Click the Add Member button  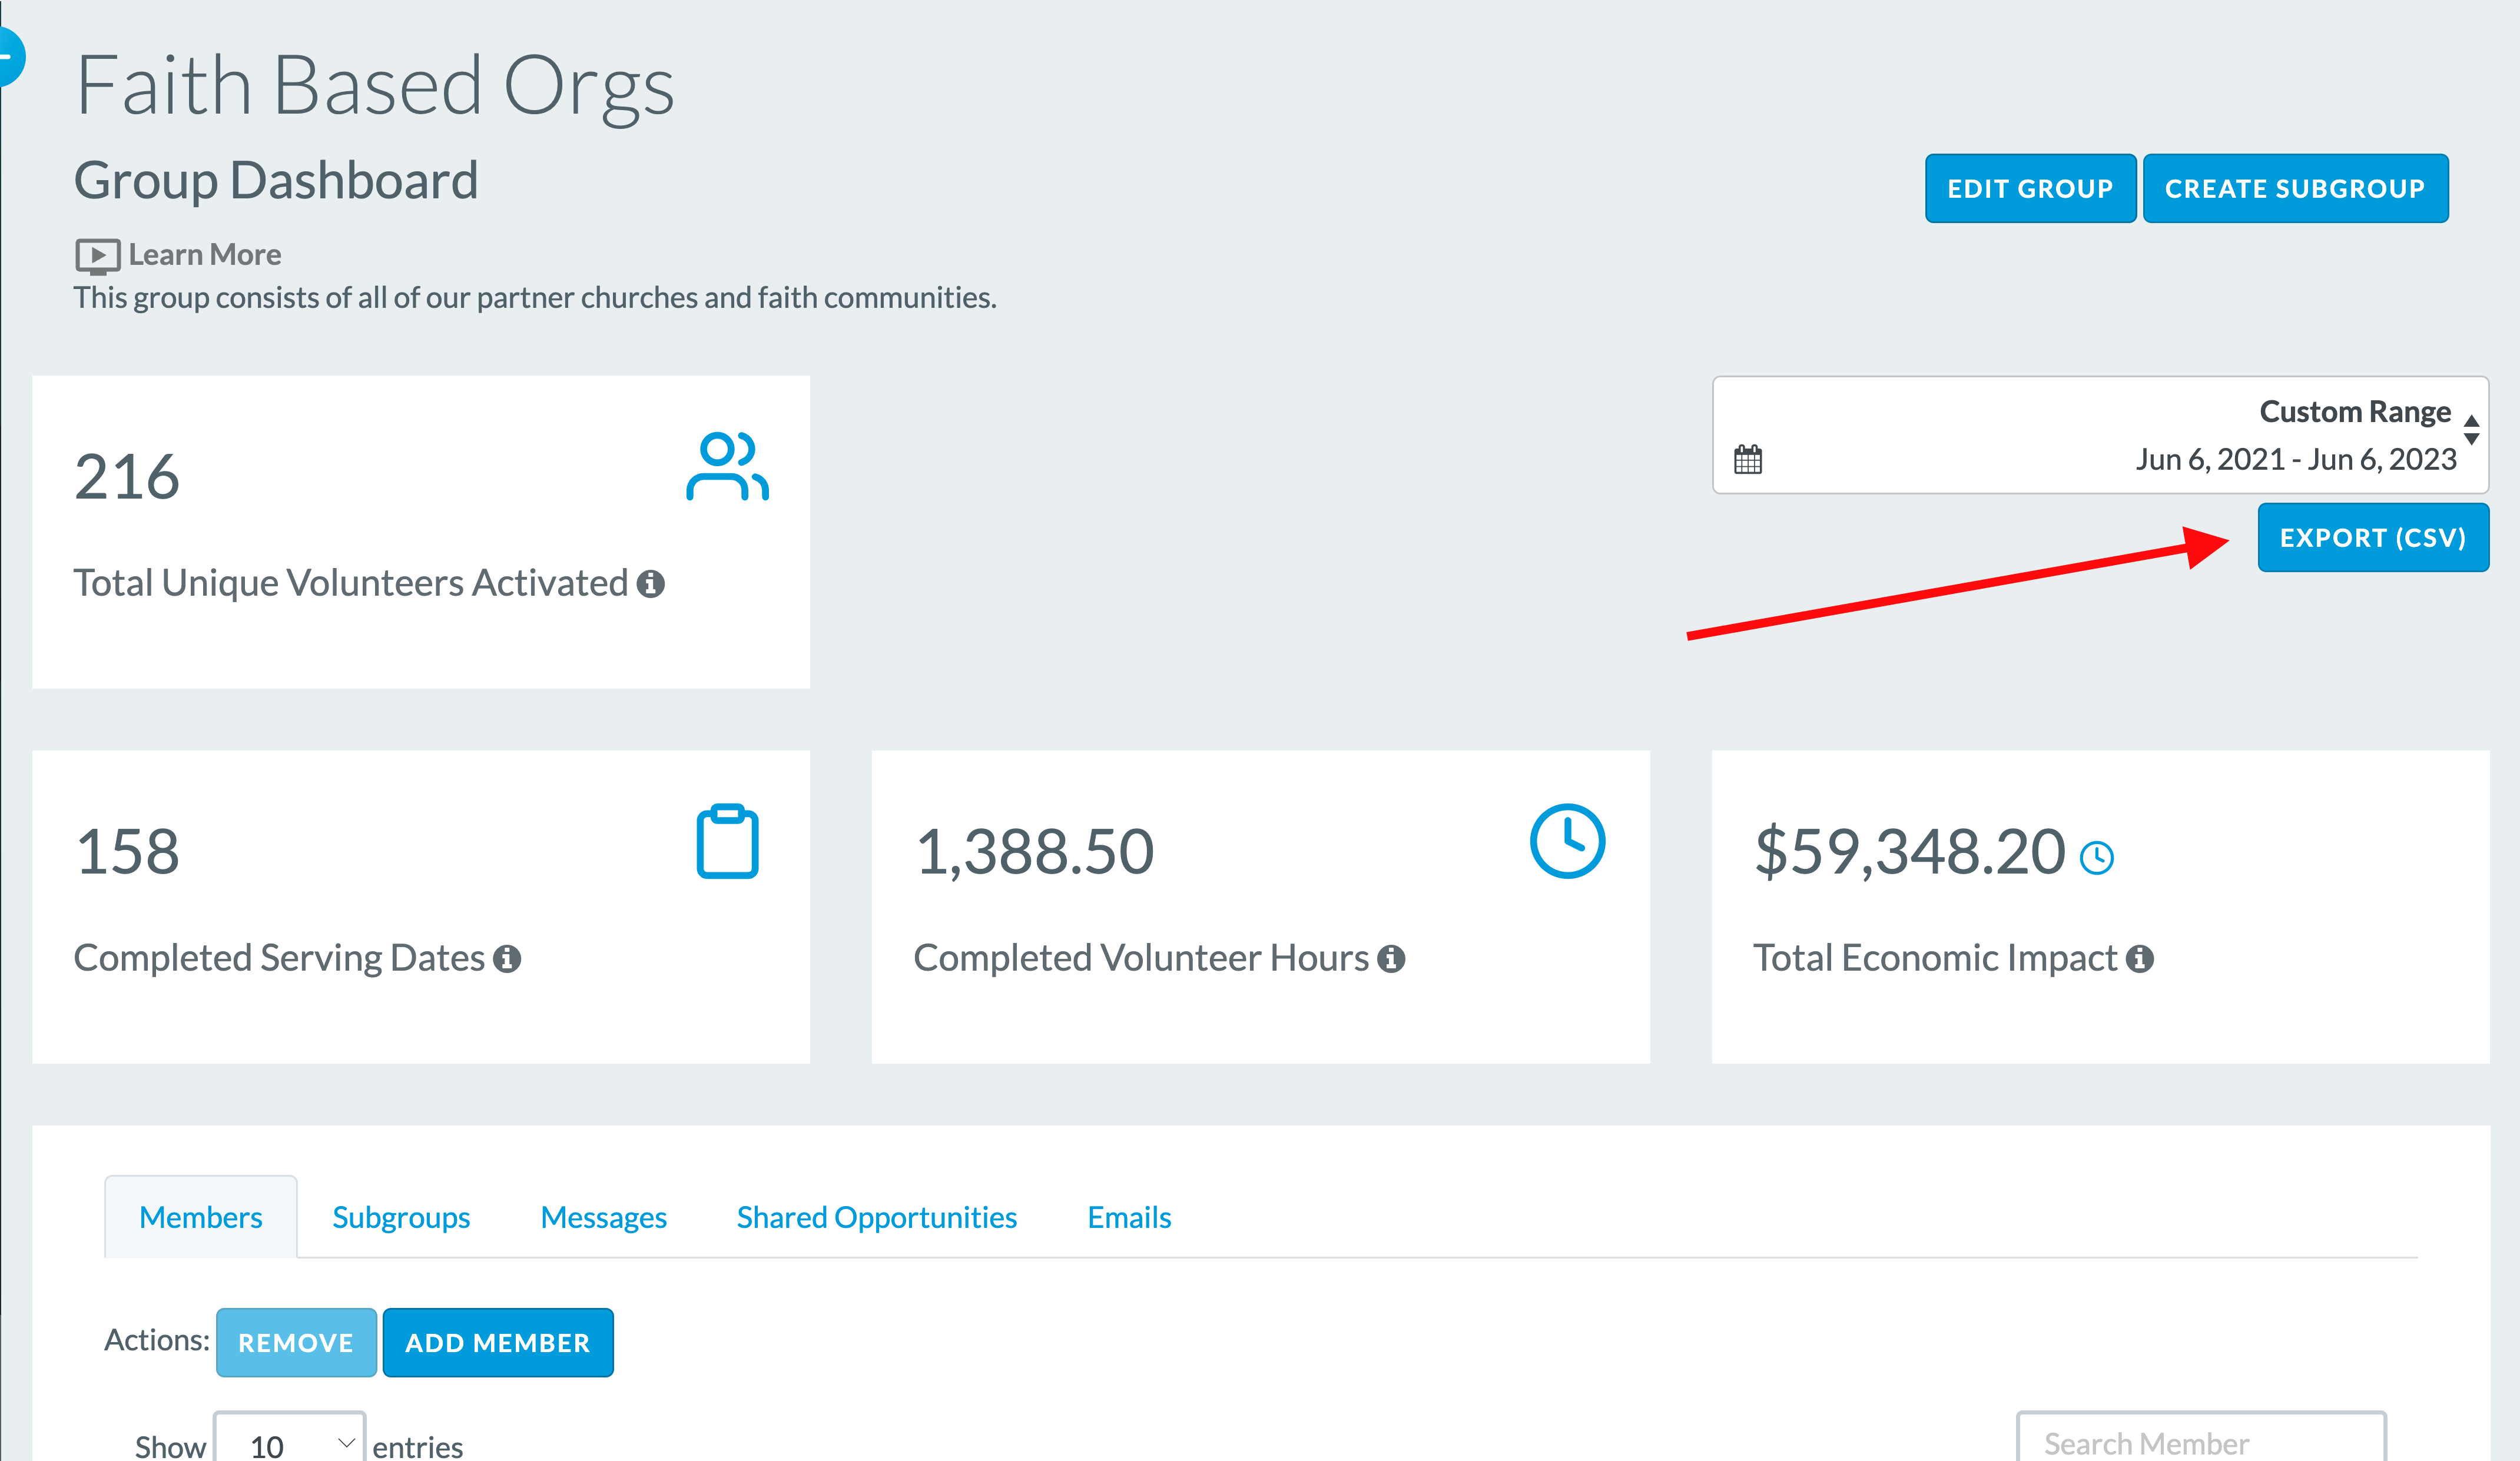point(498,1342)
